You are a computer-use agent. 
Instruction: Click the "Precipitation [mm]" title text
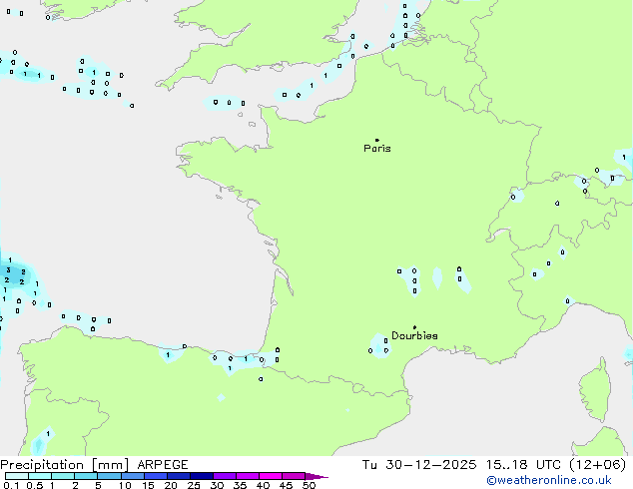click(64, 464)
